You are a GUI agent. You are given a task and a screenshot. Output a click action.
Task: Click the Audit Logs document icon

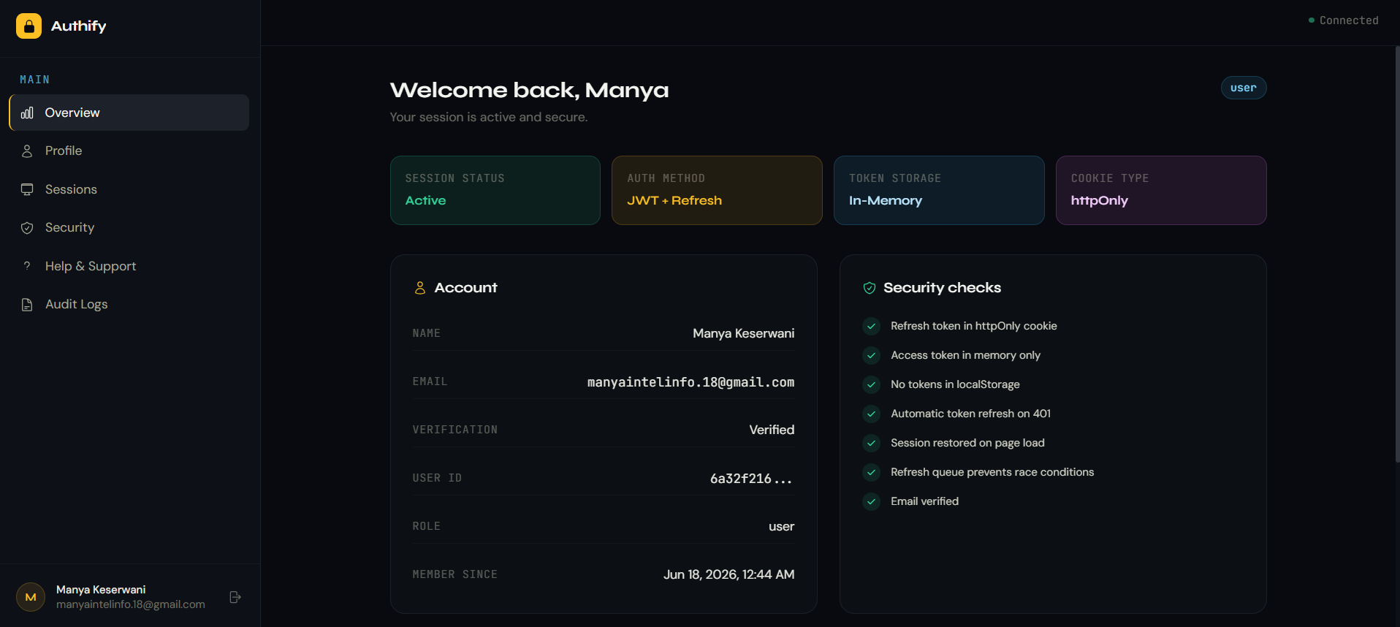tap(27, 305)
